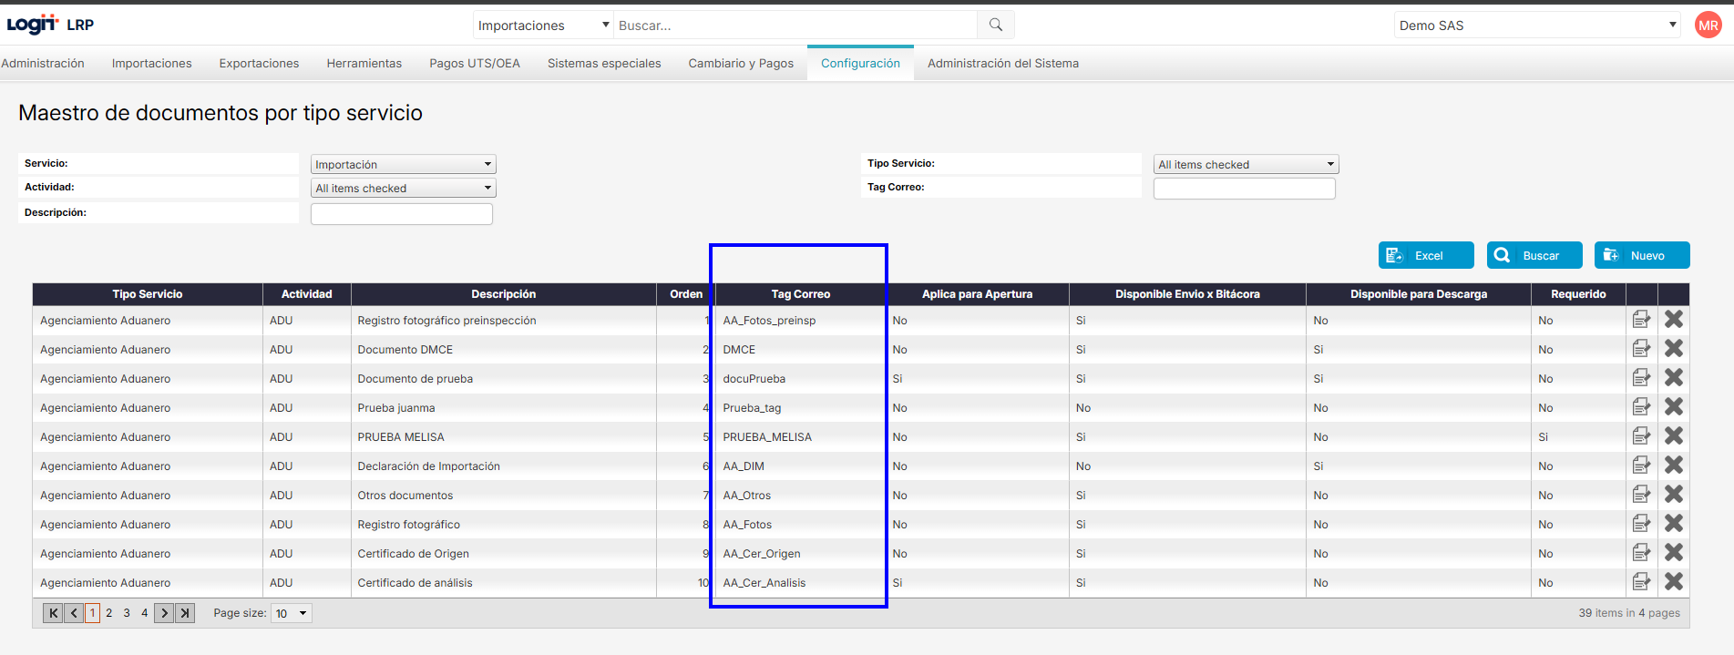Open the Cambiario y Pagos menu
Screen dimensions: 1734x655
click(741, 63)
